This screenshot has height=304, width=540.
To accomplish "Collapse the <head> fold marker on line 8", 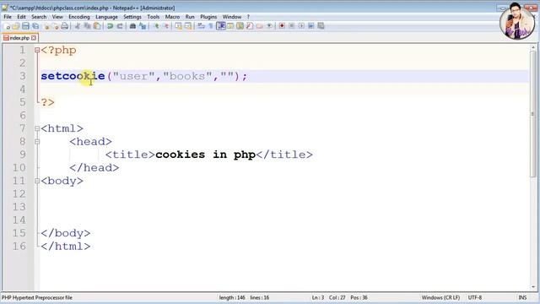I will [37, 142].
